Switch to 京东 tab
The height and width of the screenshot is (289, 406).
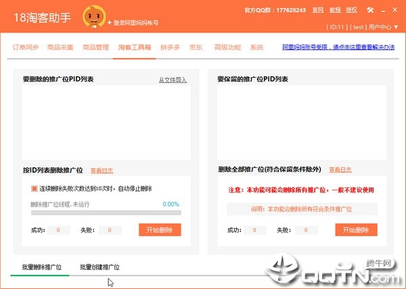196,47
